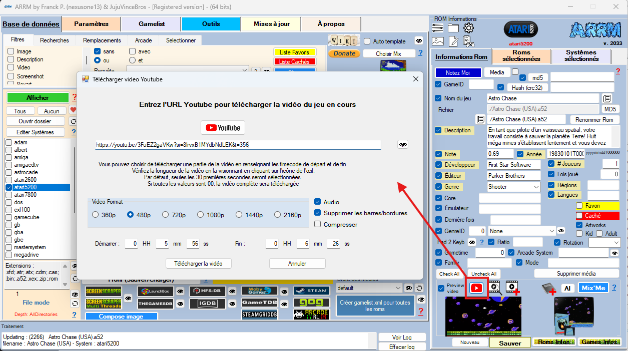Open the GenreID dropdown showing None
Viewport: 628px width, 351px height.
coord(551,231)
